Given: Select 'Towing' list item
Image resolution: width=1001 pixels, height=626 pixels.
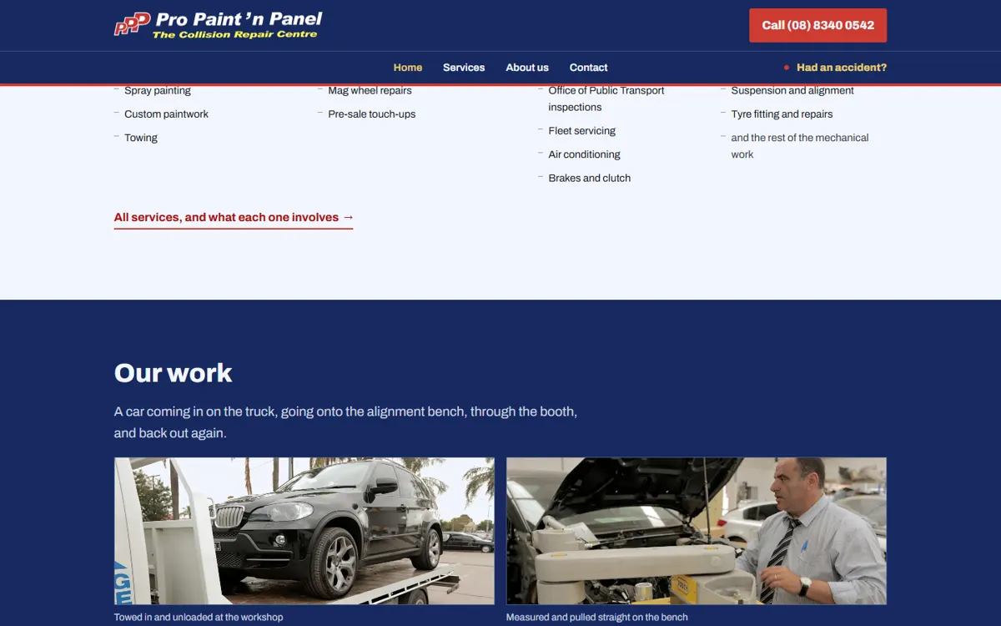Looking at the screenshot, I should 141,138.
